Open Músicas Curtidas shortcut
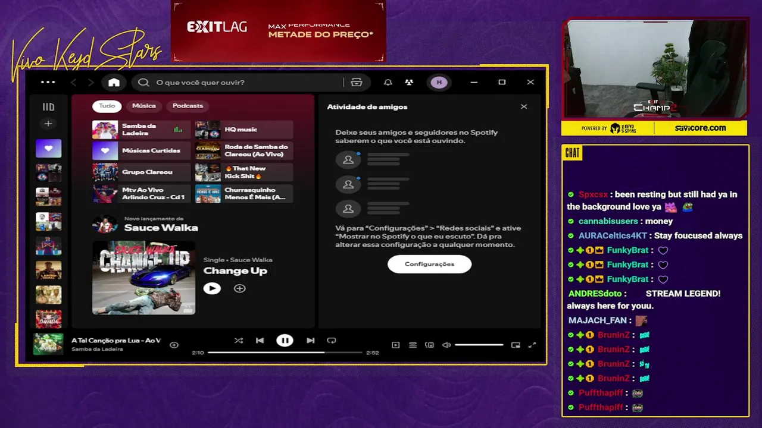762x428 pixels. (x=141, y=151)
